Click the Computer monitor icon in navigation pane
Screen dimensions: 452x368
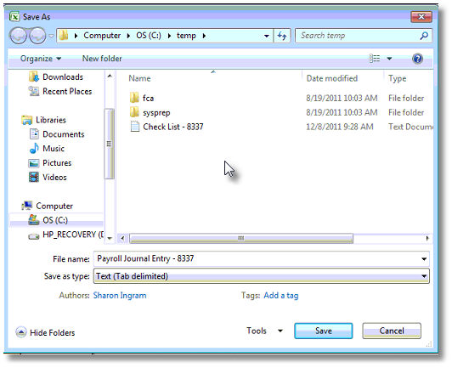pyautogui.click(x=27, y=206)
